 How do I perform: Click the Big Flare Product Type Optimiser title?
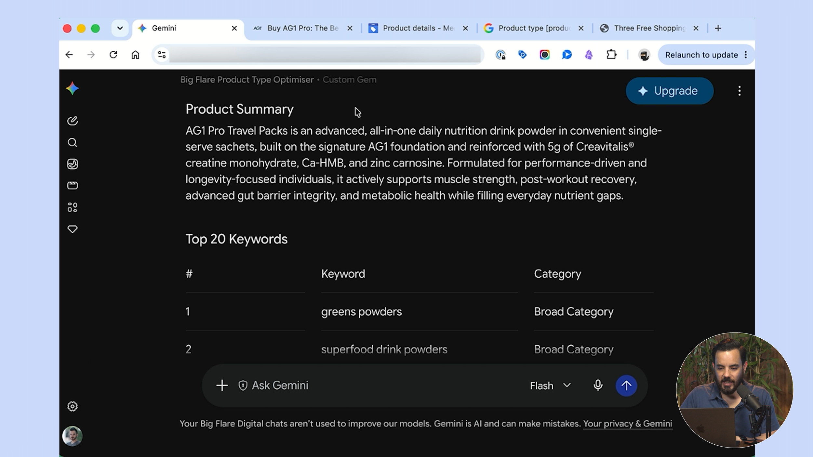coord(247,80)
